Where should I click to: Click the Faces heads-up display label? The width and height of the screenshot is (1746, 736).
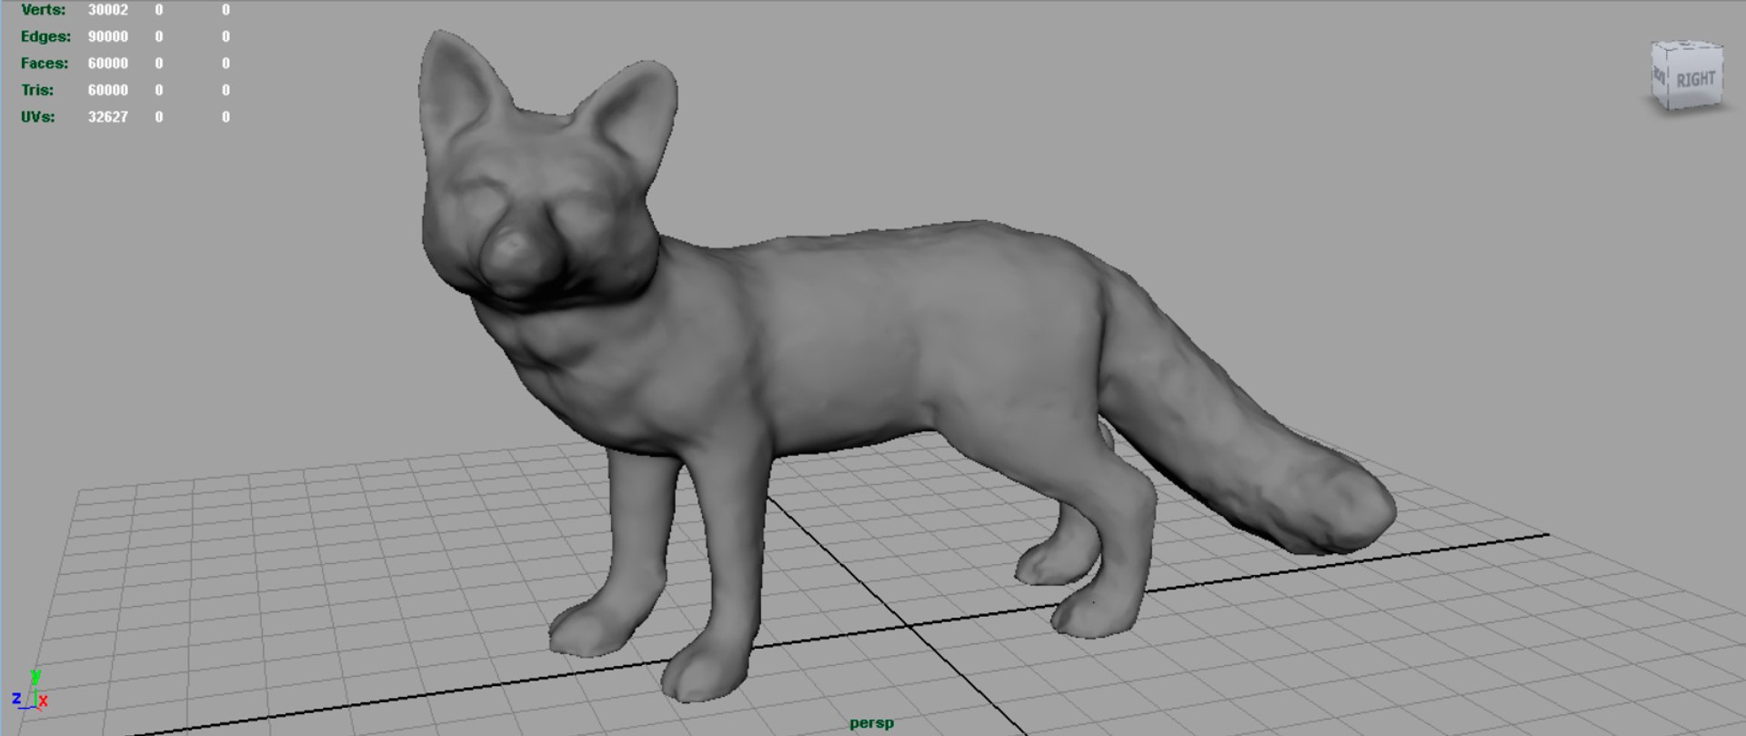click(45, 63)
